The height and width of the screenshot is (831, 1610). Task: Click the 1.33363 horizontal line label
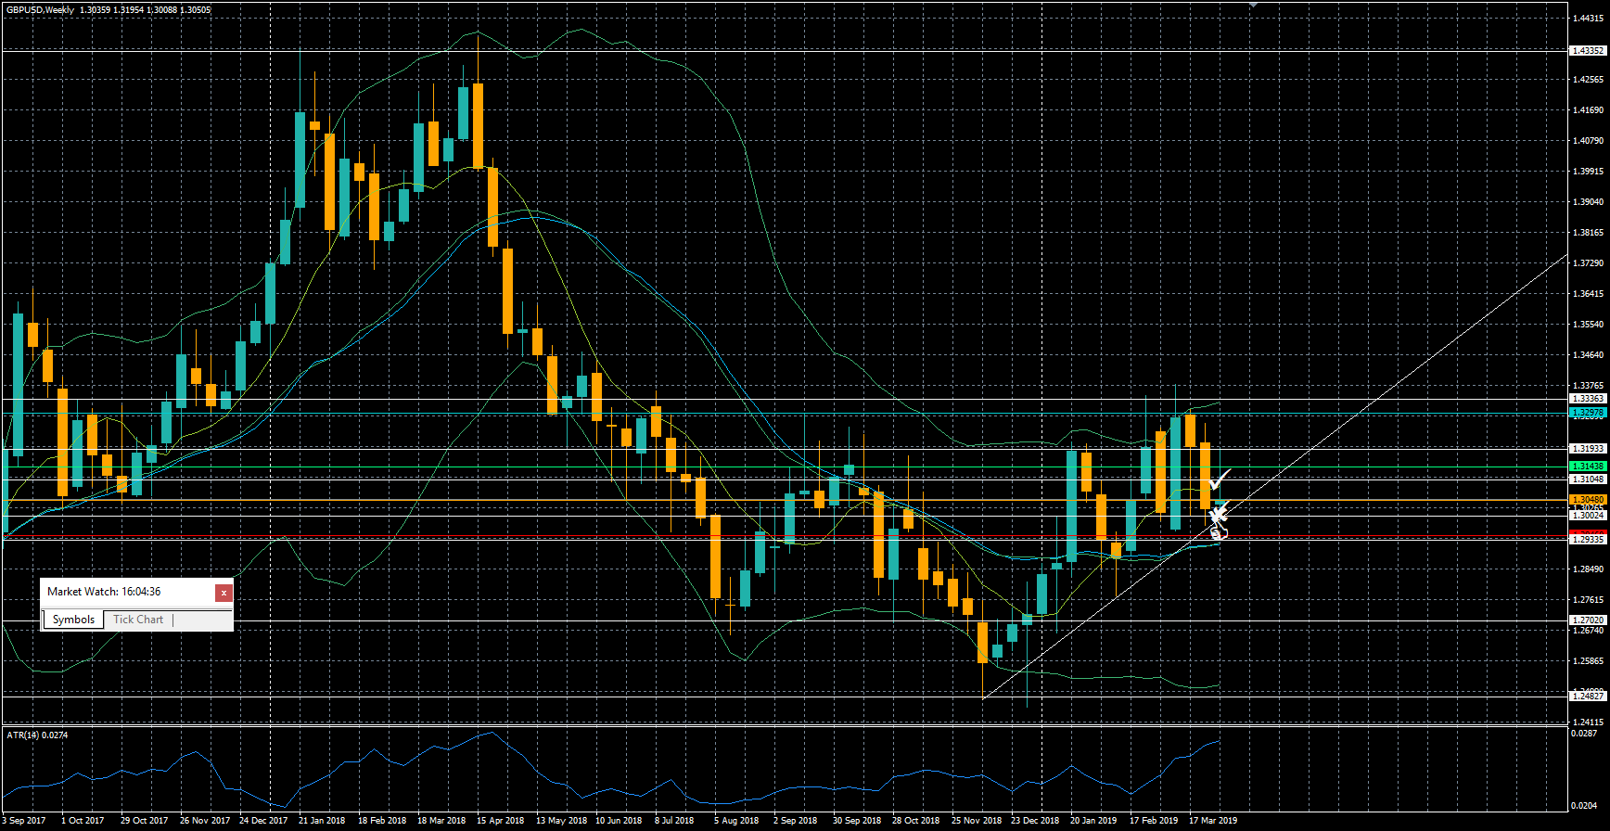pyautogui.click(x=1587, y=398)
